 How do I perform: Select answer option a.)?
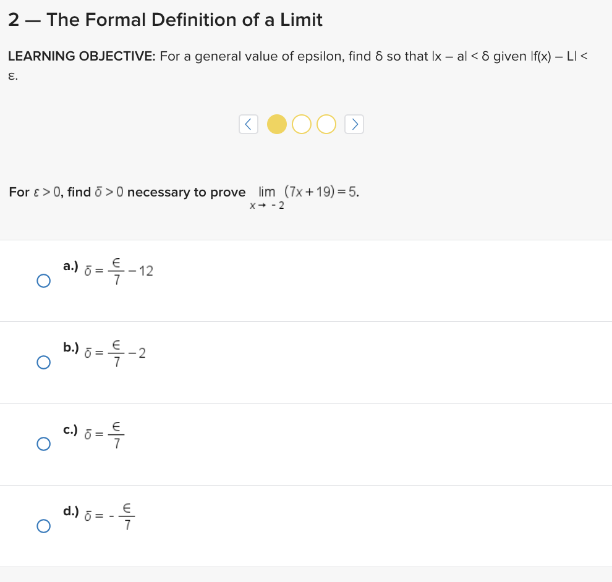point(43,280)
